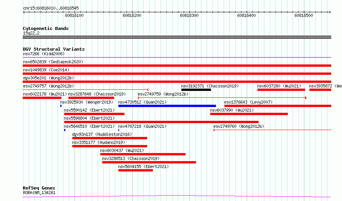This screenshot has height=201, width=342.
Task: Open the nsv4730512 (Quan2021) label
Action: 142,102
